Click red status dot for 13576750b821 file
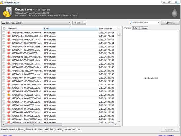This screenshot has height=136, width=181. coord(9,40)
